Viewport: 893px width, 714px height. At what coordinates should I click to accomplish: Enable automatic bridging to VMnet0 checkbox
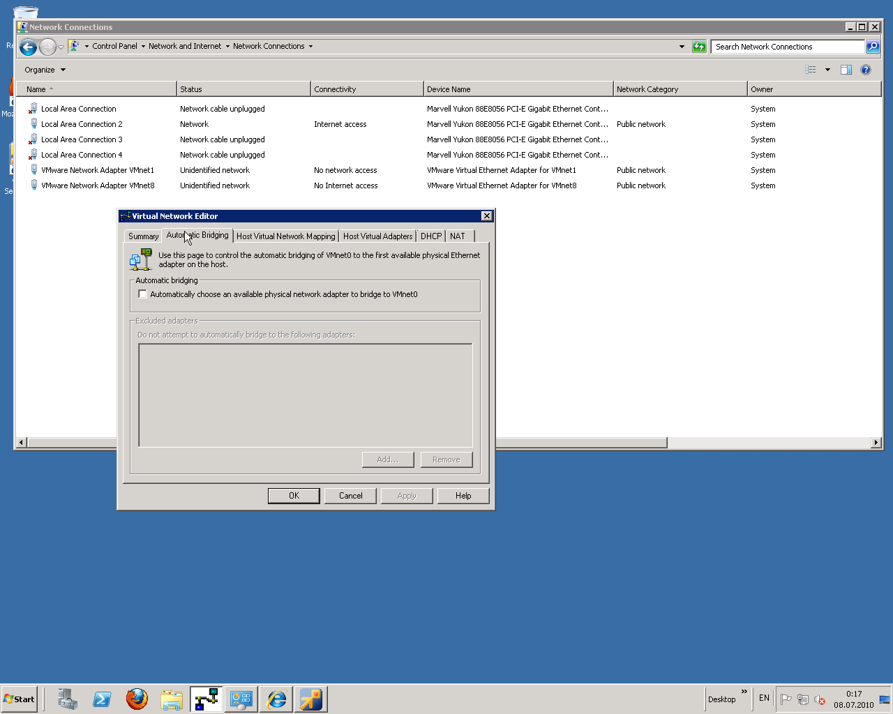143,294
